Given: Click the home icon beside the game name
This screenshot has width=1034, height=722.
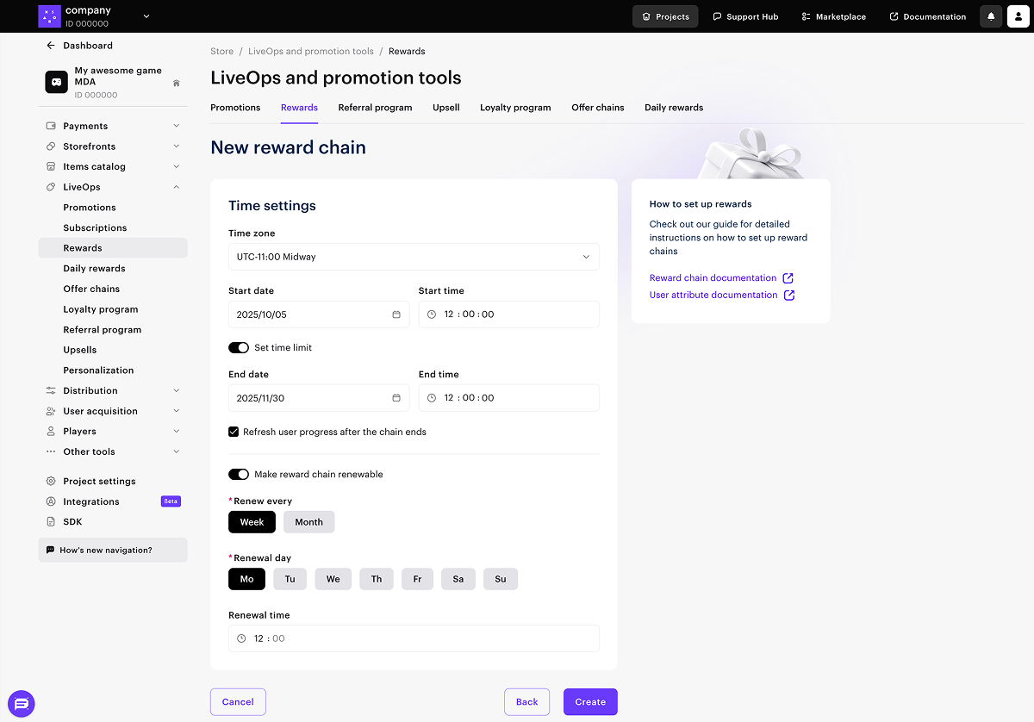Looking at the screenshot, I should click(177, 84).
